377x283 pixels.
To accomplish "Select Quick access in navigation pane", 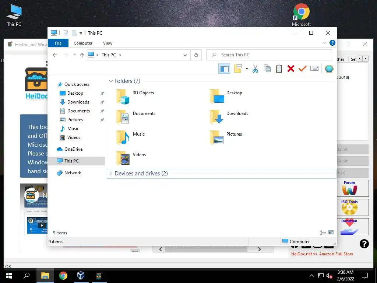I will point(77,84).
